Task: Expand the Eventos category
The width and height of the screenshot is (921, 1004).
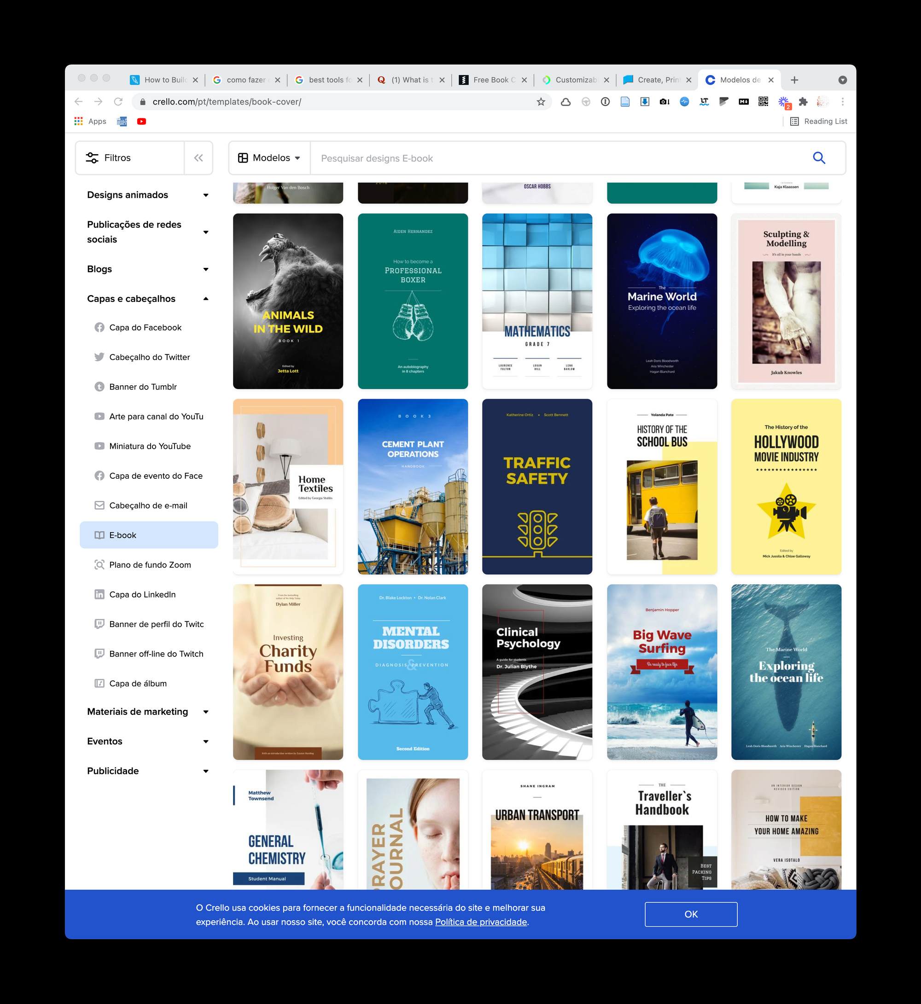Action: tap(148, 741)
